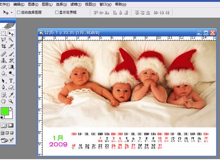Screen dimensions: 220x160
Task: Choose the Crop tool
Action: (x=3, y=46)
